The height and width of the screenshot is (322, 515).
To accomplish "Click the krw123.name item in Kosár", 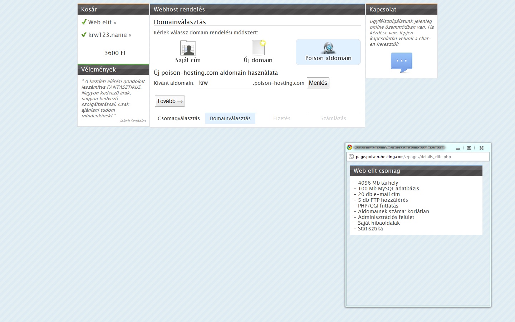I will point(107,35).
